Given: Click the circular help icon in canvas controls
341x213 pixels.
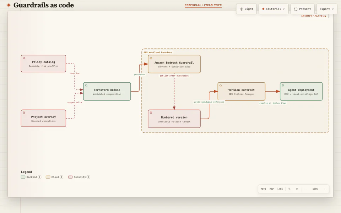Looking at the screenshot, I should point(297,189).
